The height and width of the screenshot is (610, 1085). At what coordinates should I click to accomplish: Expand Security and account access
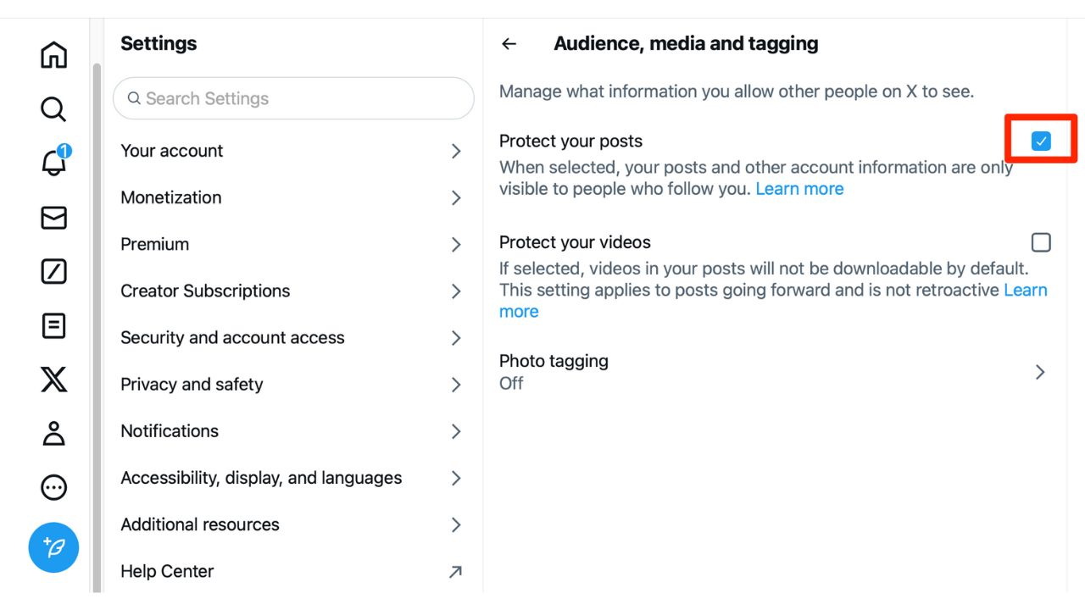292,337
